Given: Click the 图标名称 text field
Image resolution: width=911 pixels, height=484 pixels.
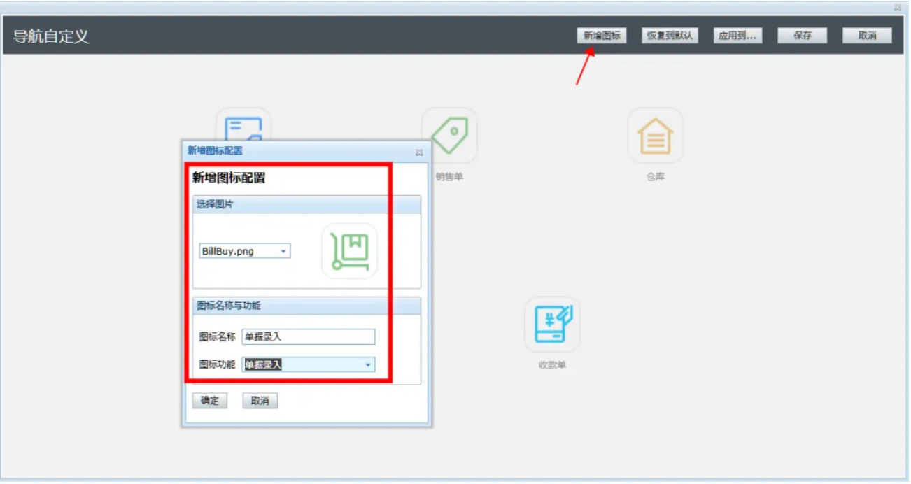Looking at the screenshot, I should tap(309, 336).
